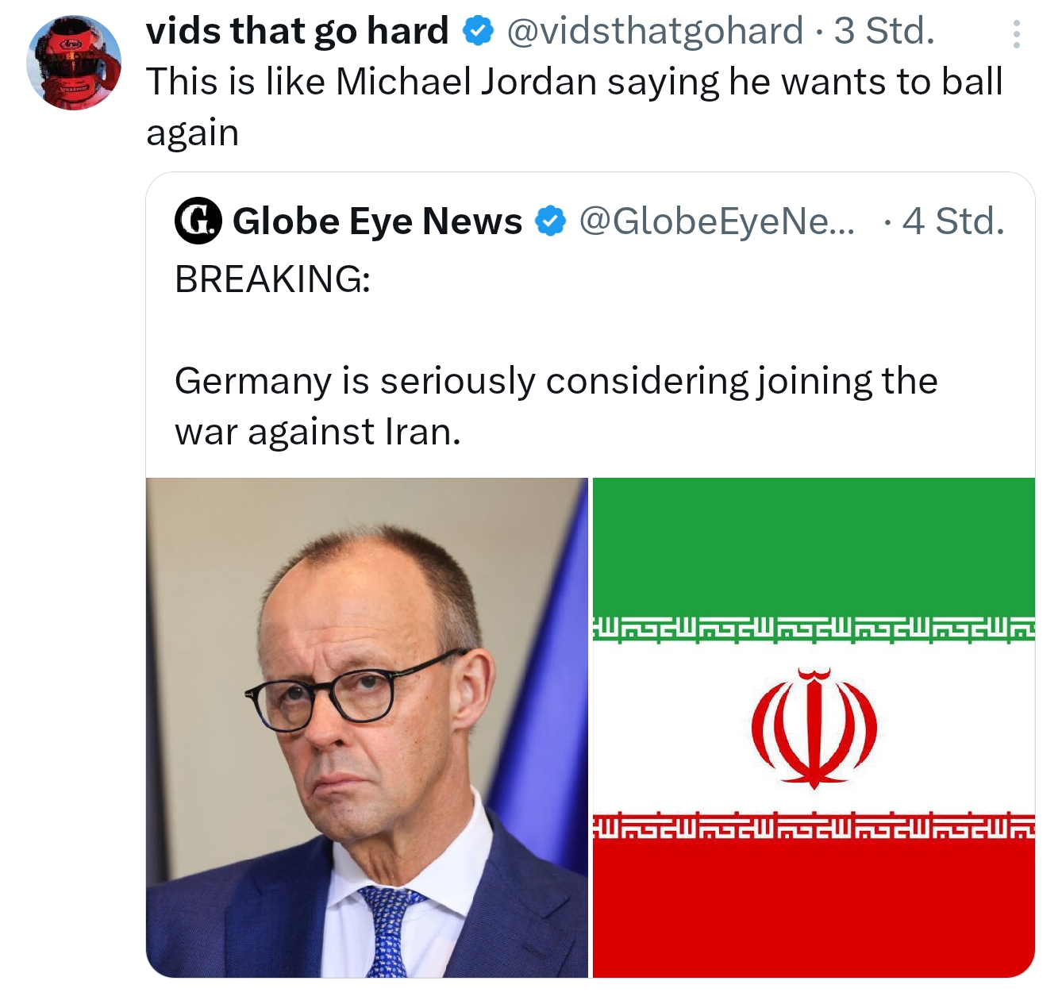Click the Globe Eye News verified badge
This screenshot has width=1062, height=1000.
(550, 221)
